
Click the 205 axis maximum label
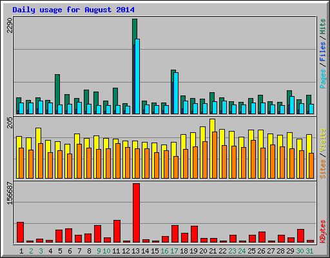(x=10, y=123)
